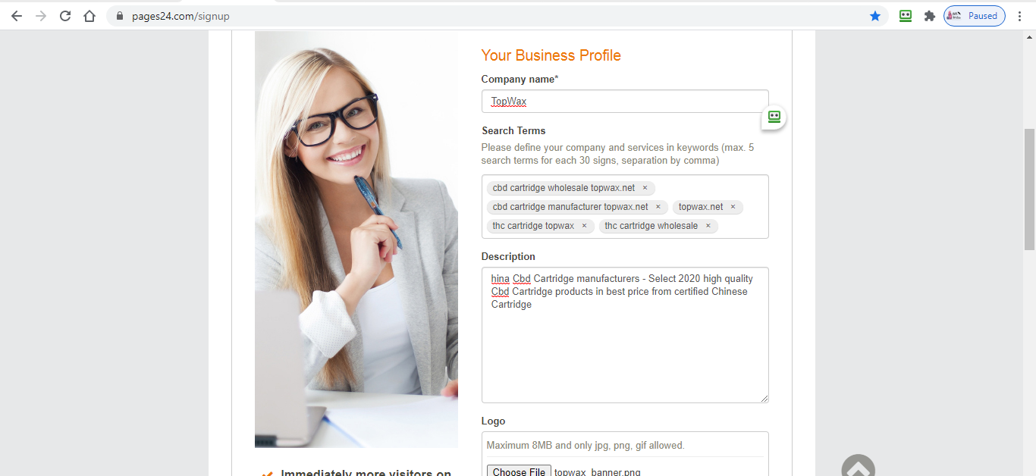Click the green robot icon beside Company name
Screen dimensions: 1036x476
point(774,117)
